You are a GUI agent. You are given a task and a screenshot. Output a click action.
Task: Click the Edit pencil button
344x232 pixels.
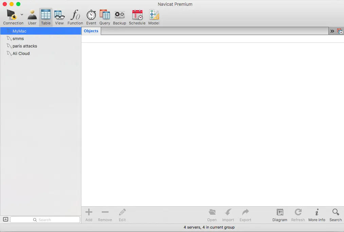[122, 215]
